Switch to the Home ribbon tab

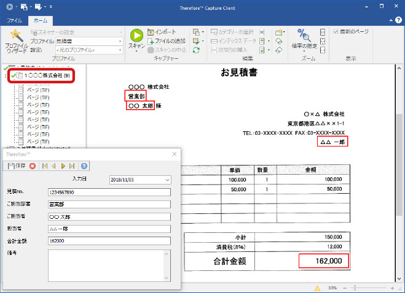coord(40,21)
